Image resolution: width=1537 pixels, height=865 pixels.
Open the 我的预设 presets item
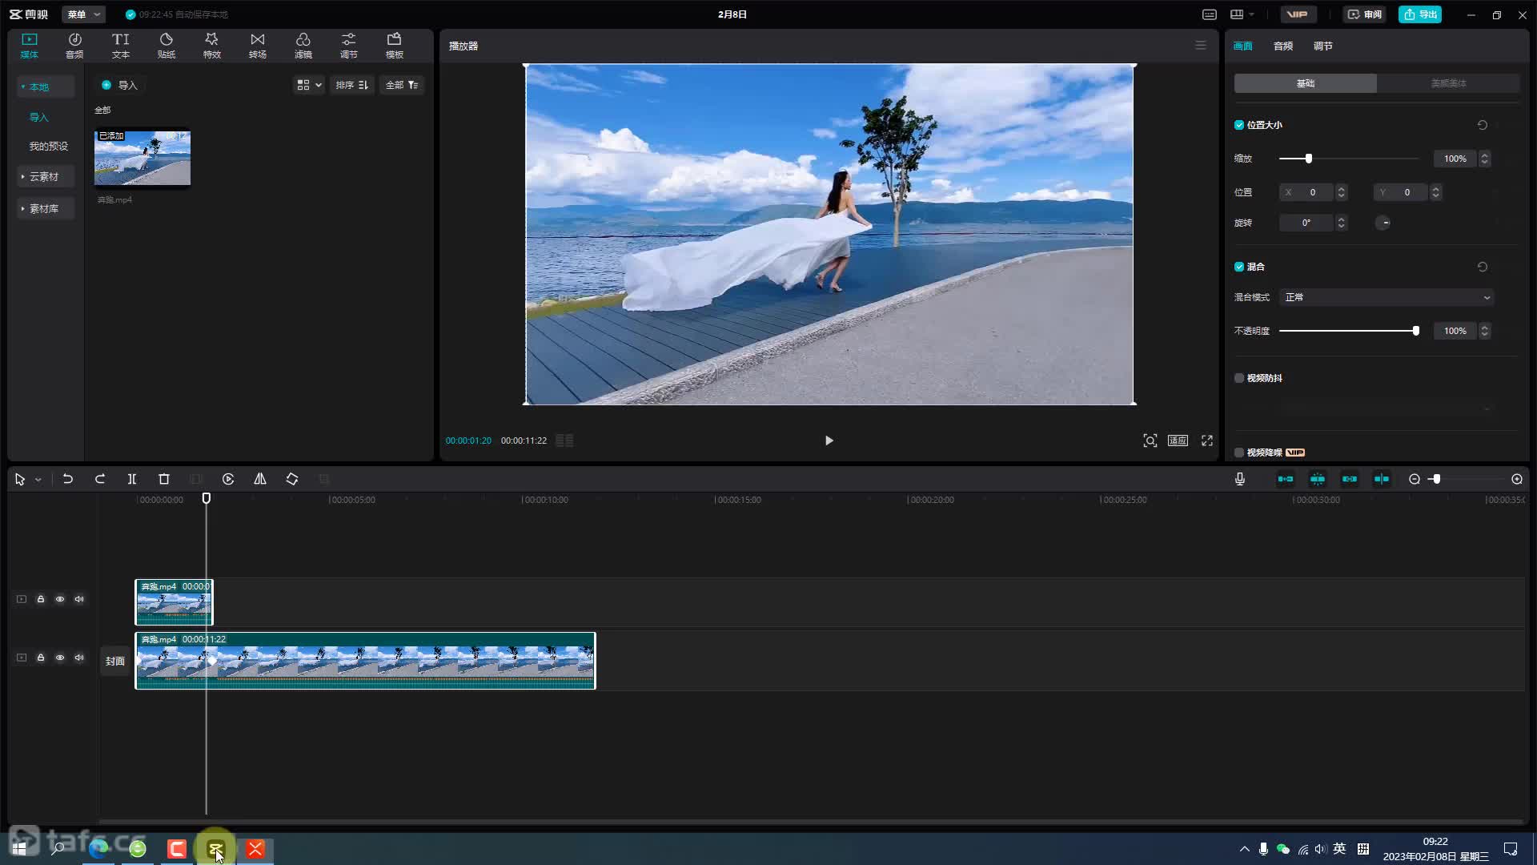click(49, 146)
